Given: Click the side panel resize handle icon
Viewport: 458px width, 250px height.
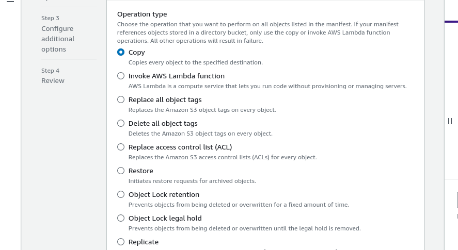Looking at the screenshot, I should [450, 121].
